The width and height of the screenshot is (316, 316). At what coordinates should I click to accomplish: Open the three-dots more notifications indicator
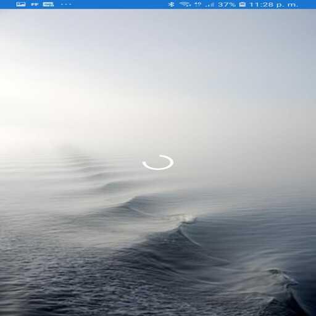pos(66,4)
